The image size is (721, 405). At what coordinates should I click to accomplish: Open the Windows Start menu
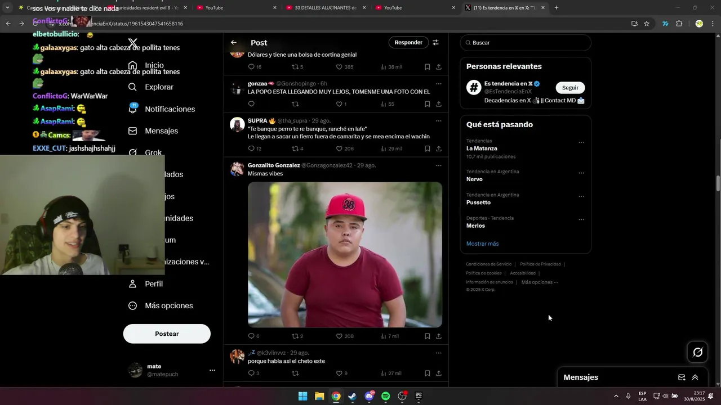click(302, 396)
